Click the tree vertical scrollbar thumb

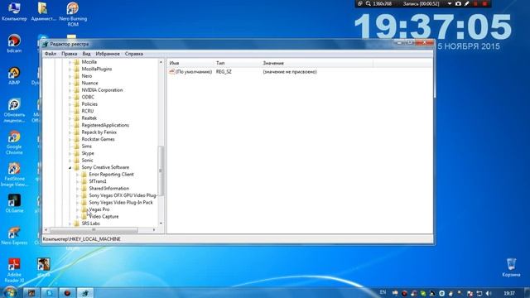click(x=161, y=171)
